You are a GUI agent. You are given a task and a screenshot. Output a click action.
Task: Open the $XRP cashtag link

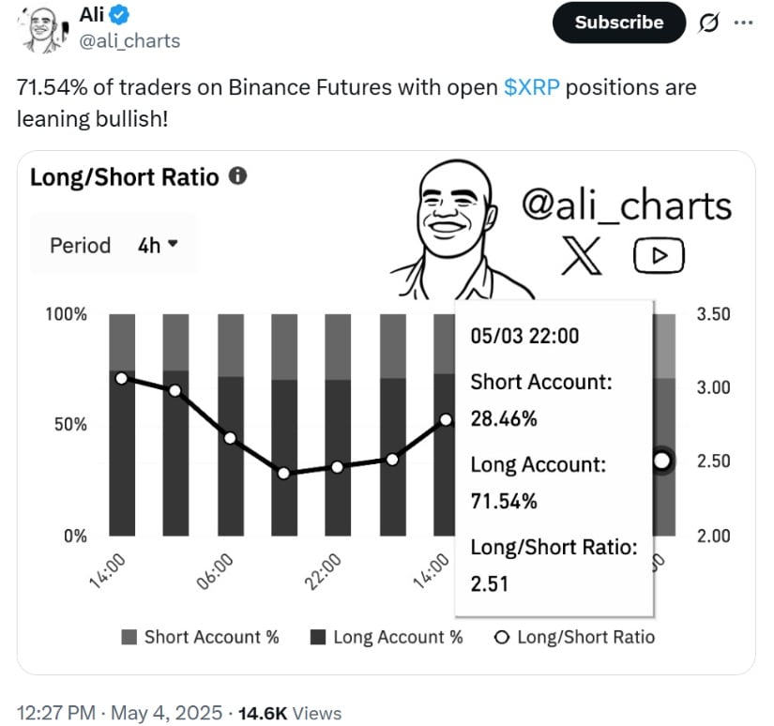click(x=532, y=88)
